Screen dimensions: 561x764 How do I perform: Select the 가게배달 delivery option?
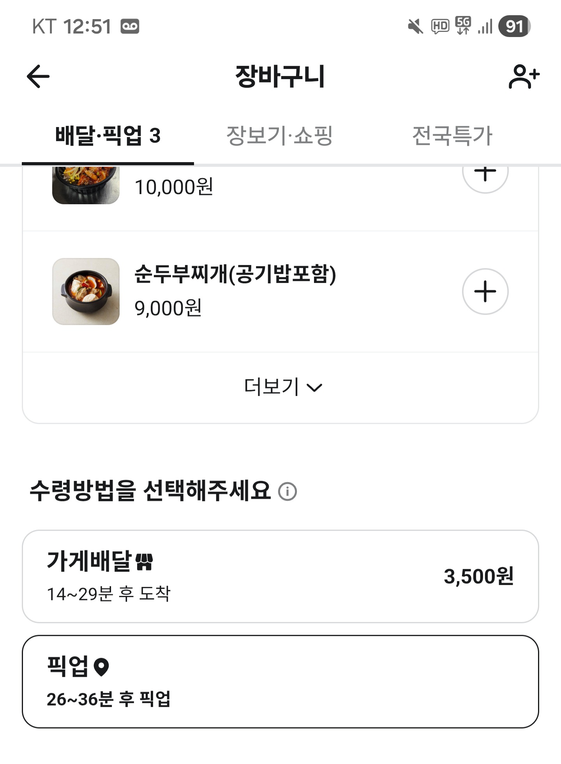[x=280, y=576]
